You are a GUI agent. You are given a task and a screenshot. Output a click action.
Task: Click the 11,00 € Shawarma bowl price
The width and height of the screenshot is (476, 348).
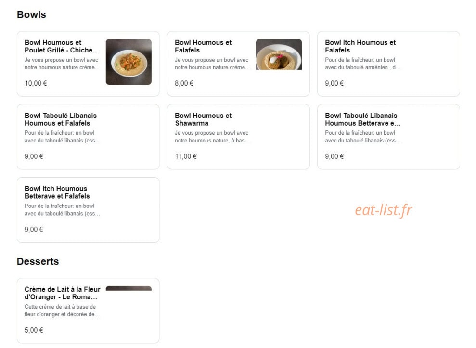pyautogui.click(x=186, y=156)
